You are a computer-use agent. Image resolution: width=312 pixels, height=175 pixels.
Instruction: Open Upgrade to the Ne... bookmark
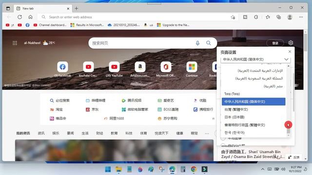(173, 25)
